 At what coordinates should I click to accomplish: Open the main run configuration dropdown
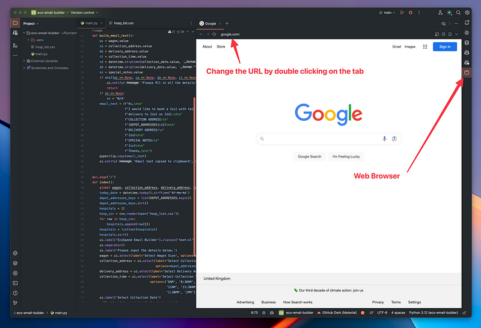[x=387, y=13]
